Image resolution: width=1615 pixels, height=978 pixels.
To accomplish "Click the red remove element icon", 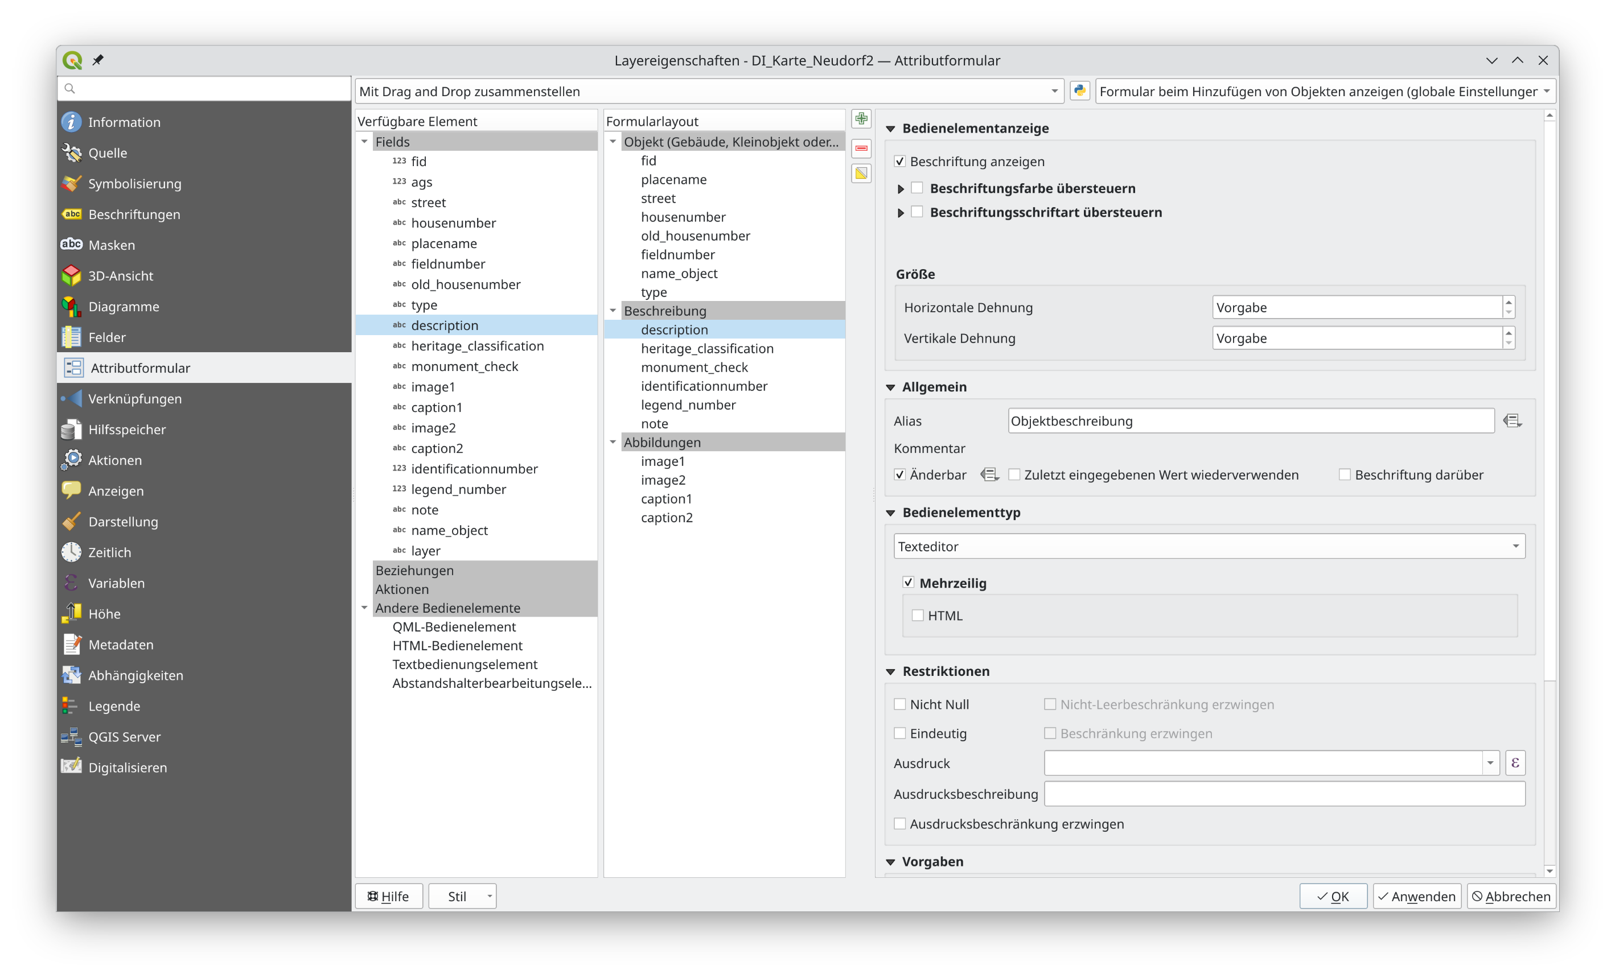I will coord(861,148).
